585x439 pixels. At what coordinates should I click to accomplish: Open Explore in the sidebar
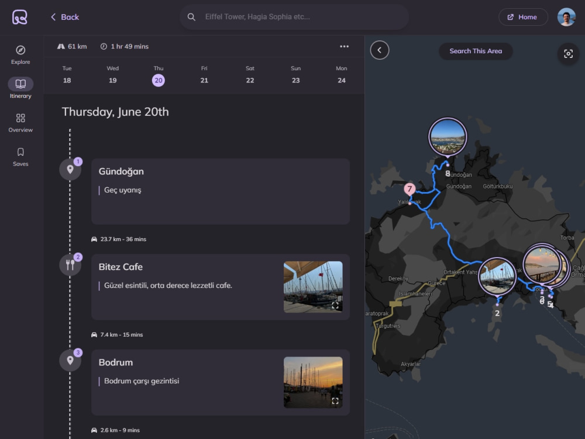click(x=20, y=55)
